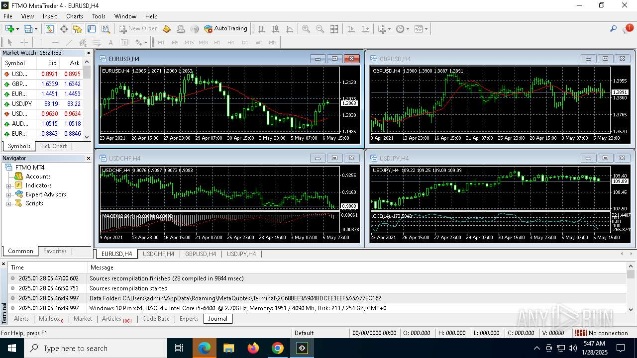Close the Navigator panel
This screenshot has width=637, height=358.
89,158
